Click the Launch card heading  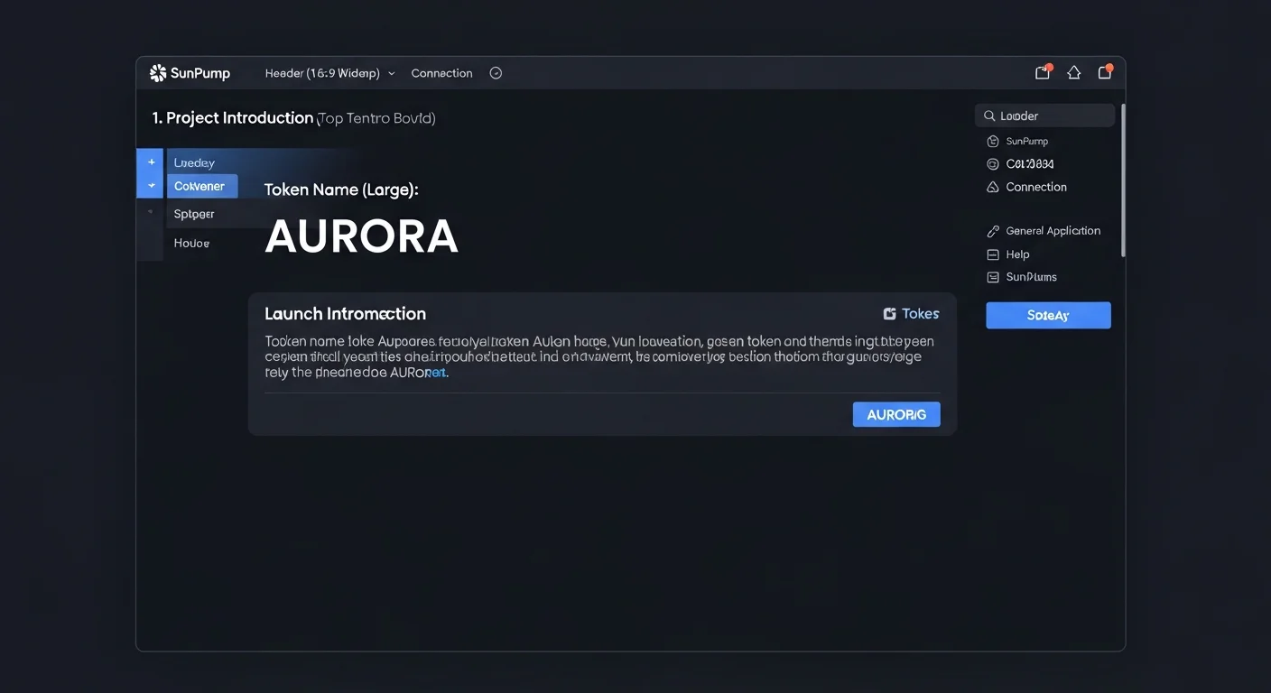coord(345,314)
